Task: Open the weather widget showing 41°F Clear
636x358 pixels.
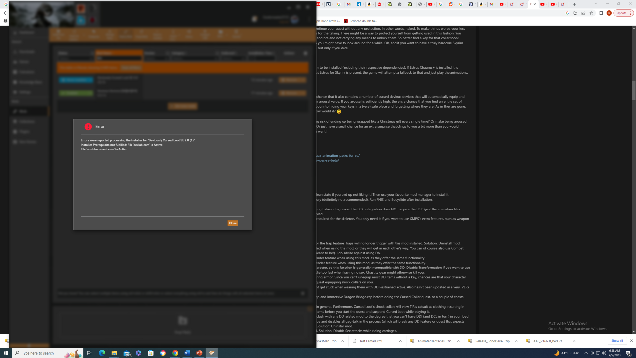Action: tap(566, 353)
